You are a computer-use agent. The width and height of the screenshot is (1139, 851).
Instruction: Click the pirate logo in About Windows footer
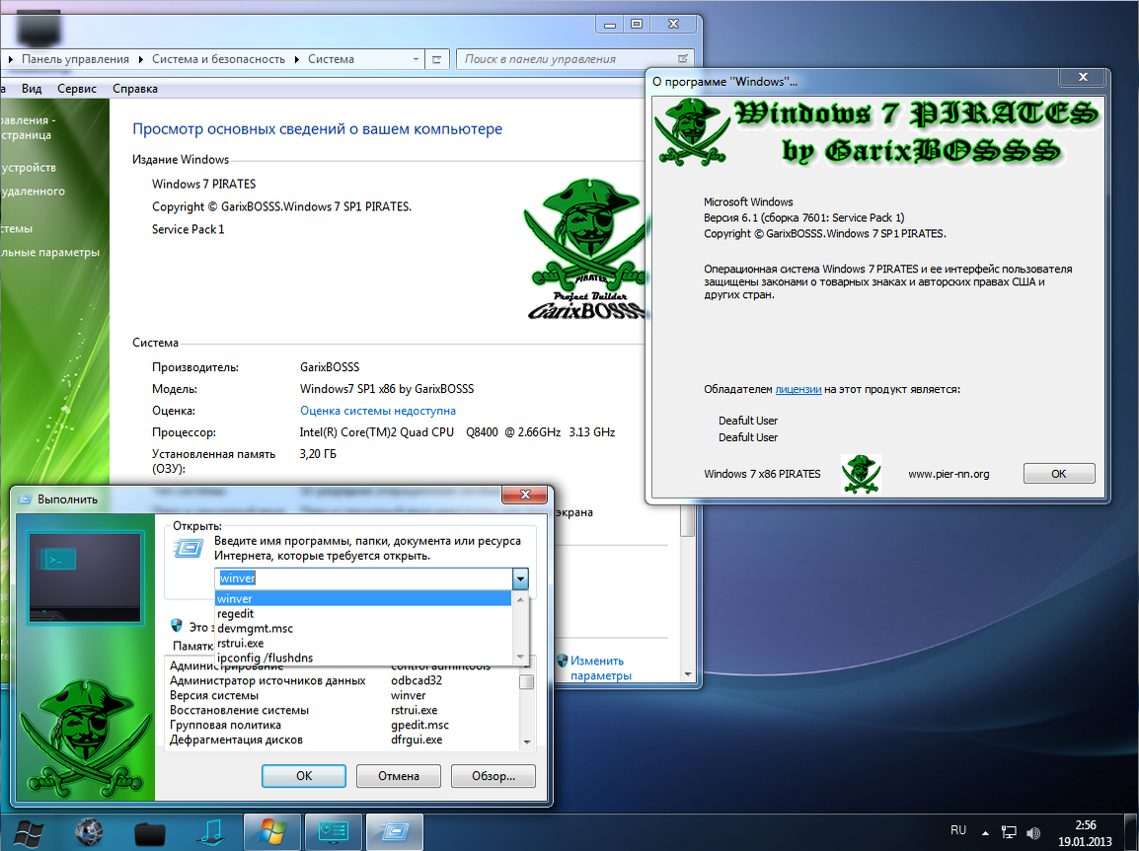tap(861, 474)
